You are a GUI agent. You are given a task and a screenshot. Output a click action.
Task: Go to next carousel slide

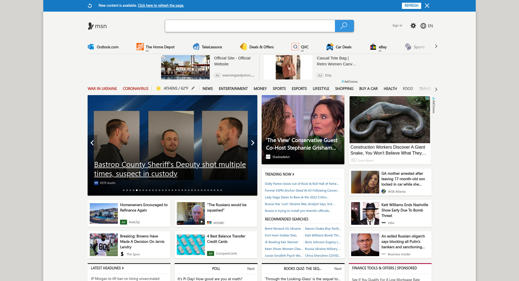(252, 143)
